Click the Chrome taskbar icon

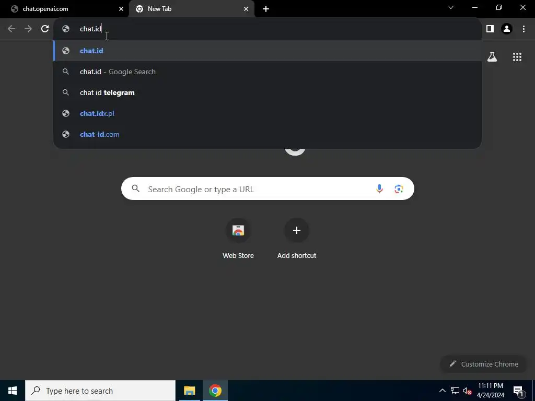point(215,391)
